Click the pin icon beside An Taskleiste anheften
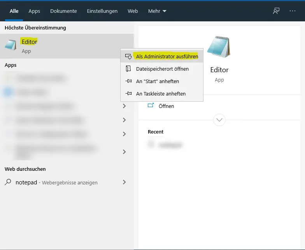The width and height of the screenshot is (305, 250). [x=128, y=94]
